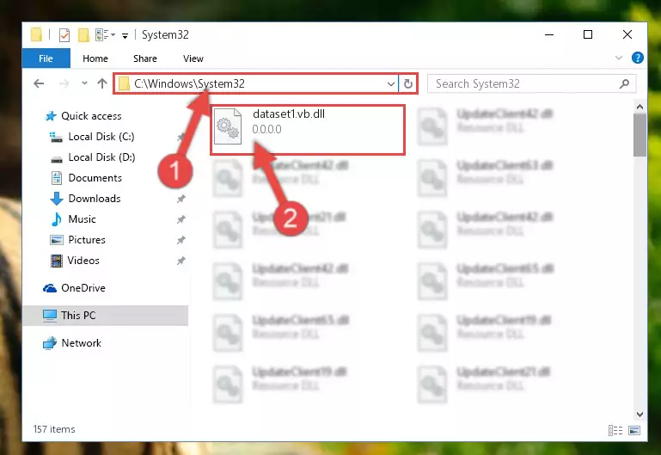
Task: Click the Music note icon
Action: 56,219
